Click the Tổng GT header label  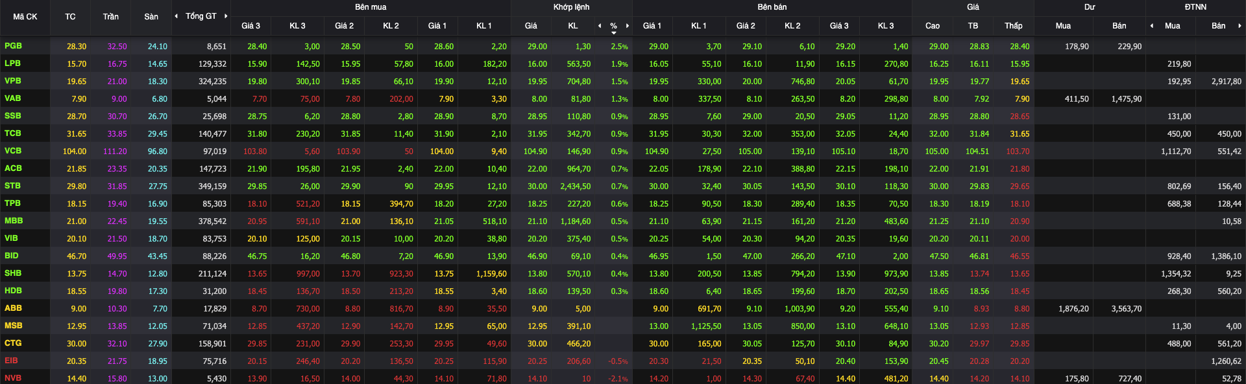pos(201,16)
